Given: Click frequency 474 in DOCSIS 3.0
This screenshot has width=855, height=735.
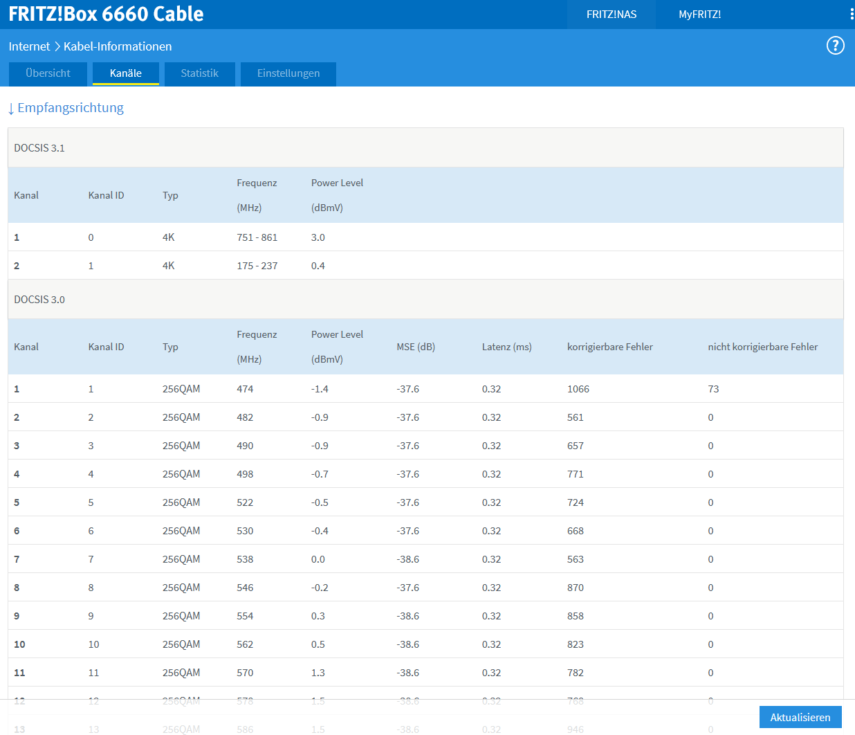Looking at the screenshot, I should (245, 389).
